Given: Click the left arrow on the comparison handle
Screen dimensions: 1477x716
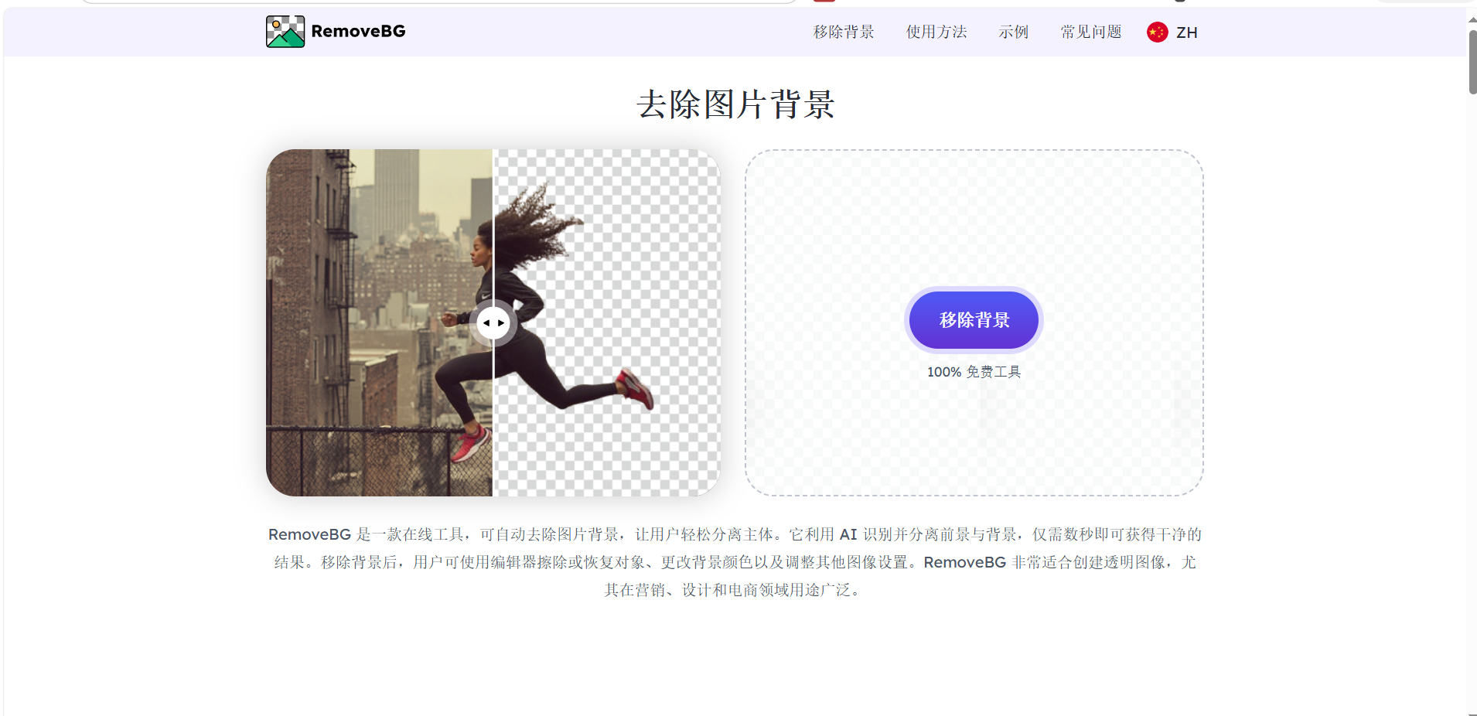Looking at the screenshot, I should click(486, 322).
